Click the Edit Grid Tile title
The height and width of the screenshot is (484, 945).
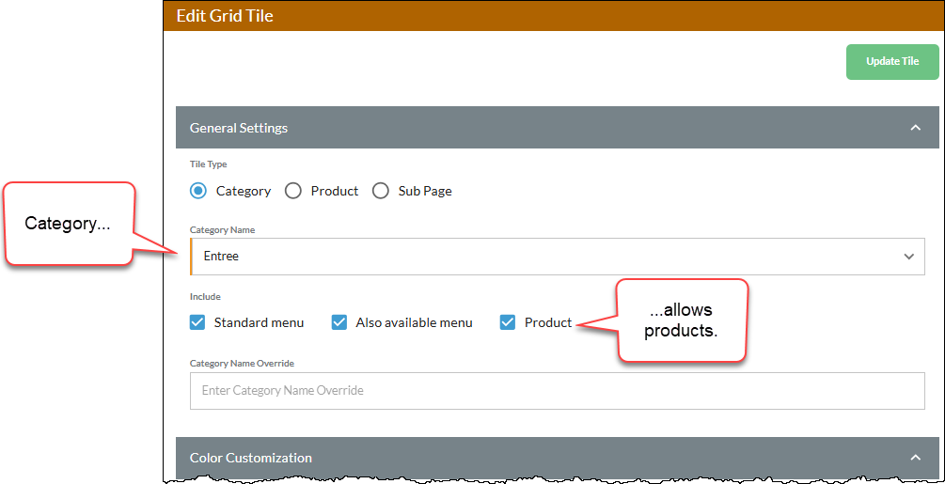[225, 16]
